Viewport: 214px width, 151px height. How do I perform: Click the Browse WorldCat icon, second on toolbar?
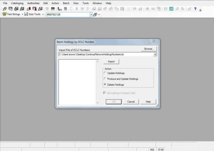coord(10,9)
